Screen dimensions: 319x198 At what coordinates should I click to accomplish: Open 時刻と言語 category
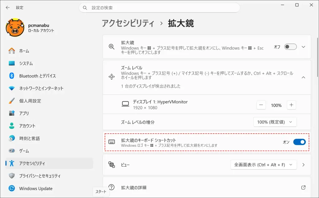pyautogui.click(x=49, y=138)
